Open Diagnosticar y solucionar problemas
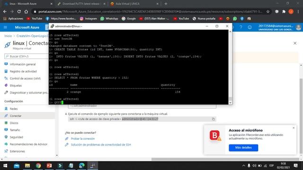Screen dimensions: 303x170 29,93
